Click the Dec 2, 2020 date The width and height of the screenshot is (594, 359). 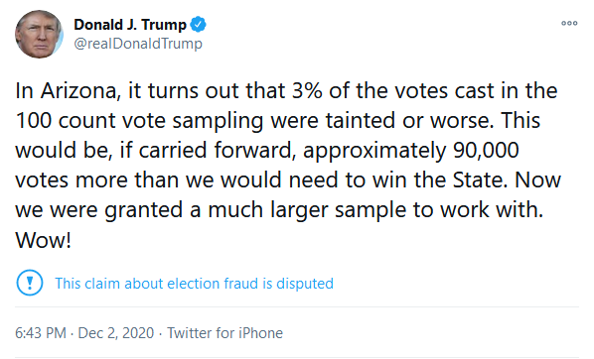coord(116,333)
